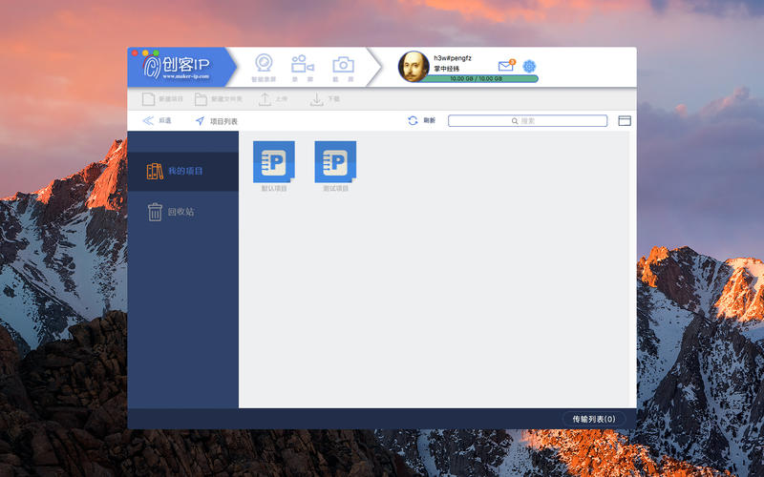Select the first project tile 默认项目
This screenshot has height=477, width=764.
click(x=274, y=166)
